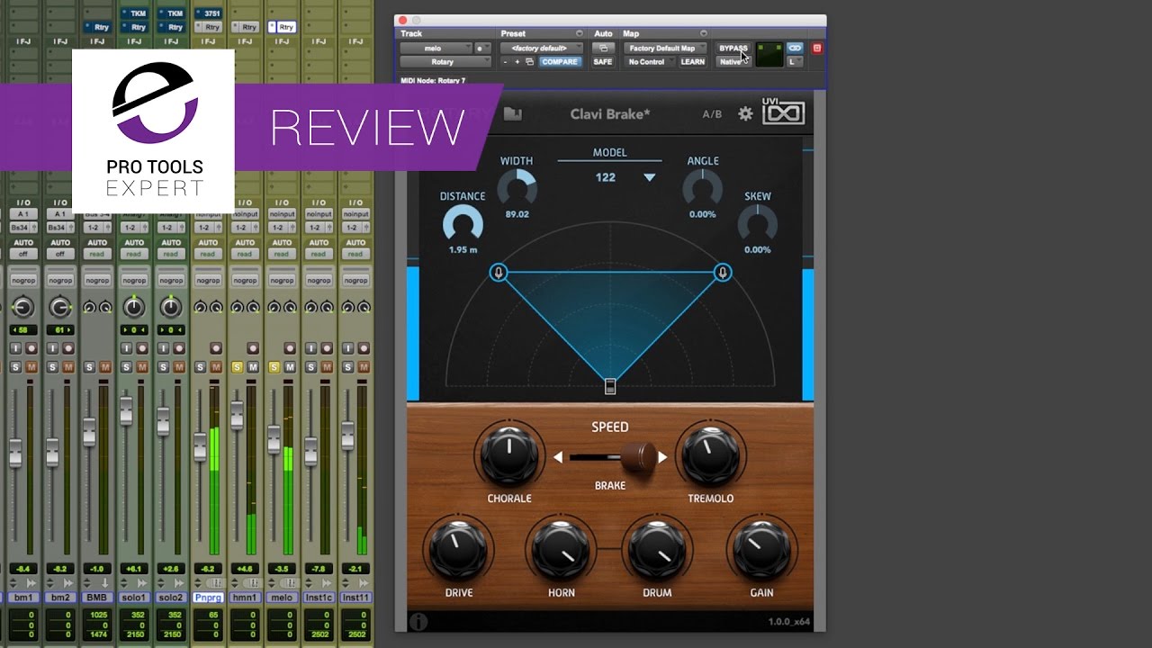This screenshot has width=1152, height=648.
Task: Turn the DRUM knob
Action: coord(658,550)
